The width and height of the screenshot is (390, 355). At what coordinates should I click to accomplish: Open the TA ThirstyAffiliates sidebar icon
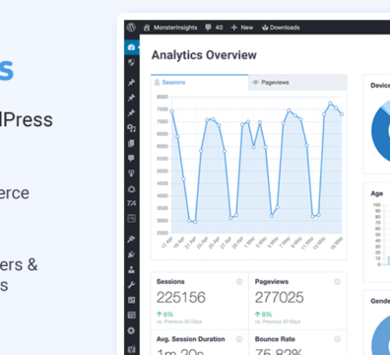131,203
